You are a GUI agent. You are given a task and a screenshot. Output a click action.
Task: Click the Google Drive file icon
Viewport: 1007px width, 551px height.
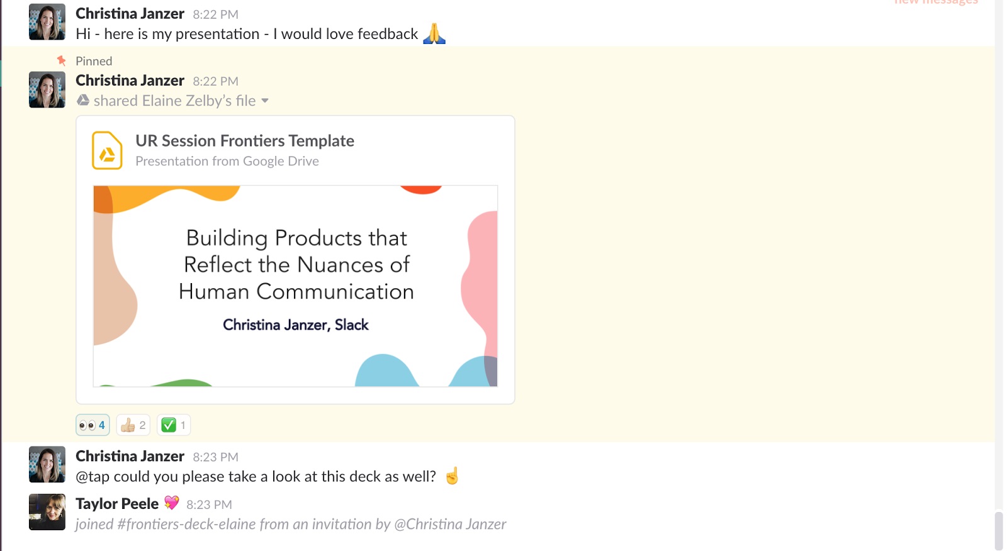click(x=107, y=150)
